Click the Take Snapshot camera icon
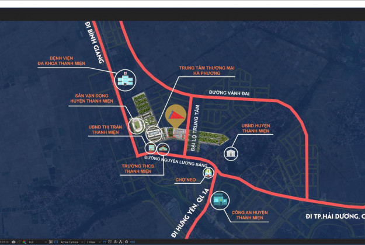 (13, 242)
